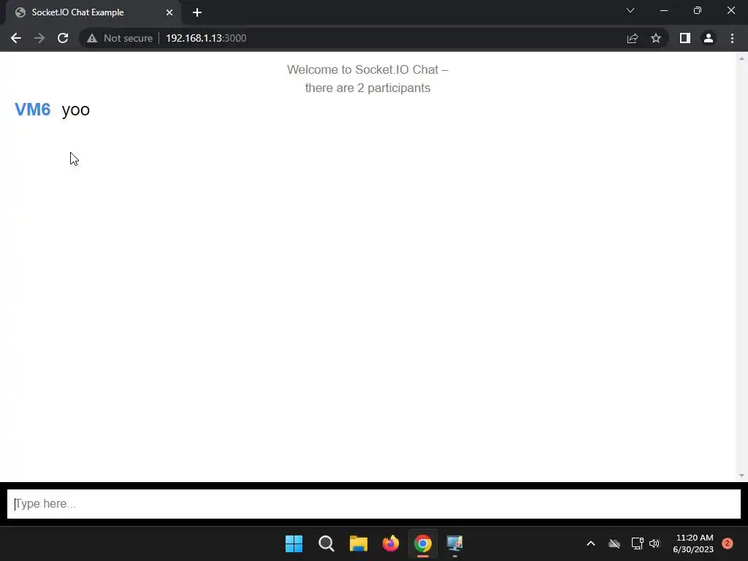
Task: Reload the chat page
Action: (x=63, y=38)
